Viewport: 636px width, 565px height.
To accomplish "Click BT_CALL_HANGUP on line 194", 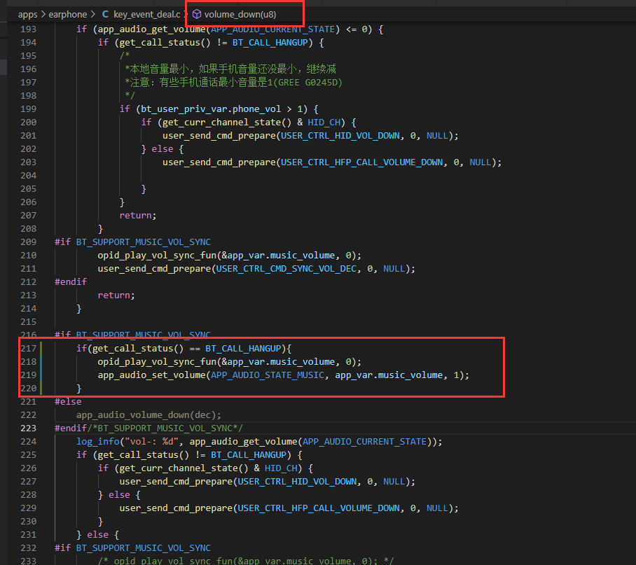I will [270, 43].
